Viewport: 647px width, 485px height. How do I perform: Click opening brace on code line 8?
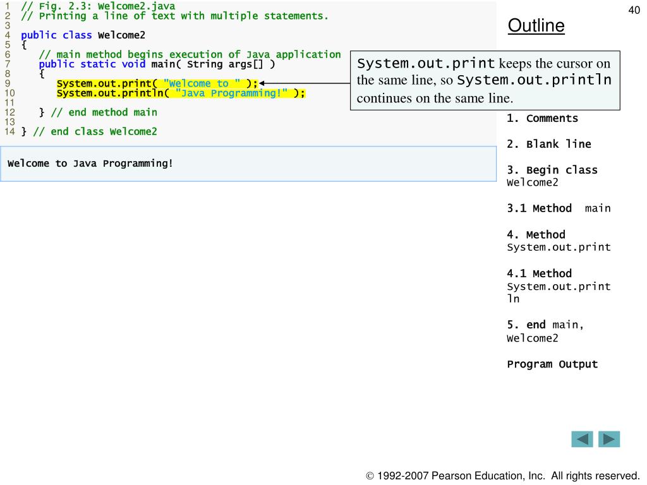click(42, 75)
